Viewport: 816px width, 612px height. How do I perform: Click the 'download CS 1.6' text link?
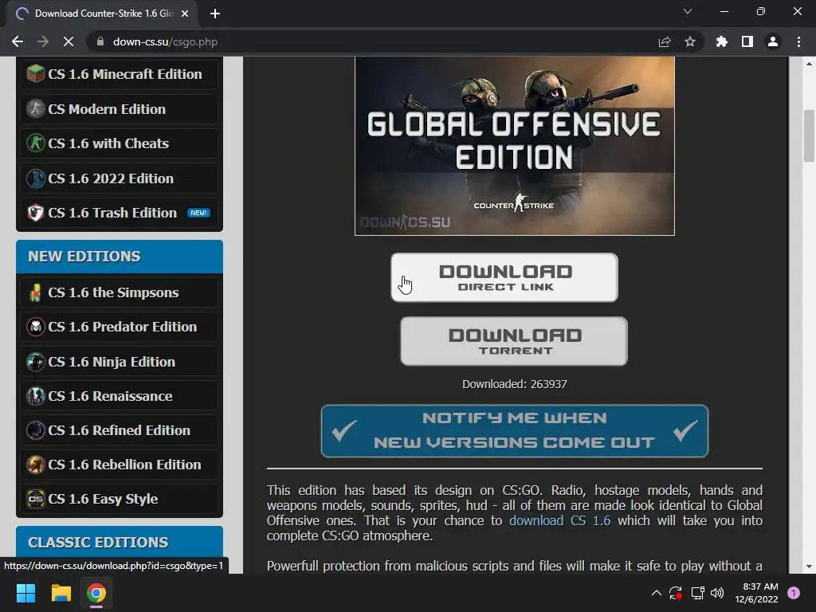pos(559,520)
